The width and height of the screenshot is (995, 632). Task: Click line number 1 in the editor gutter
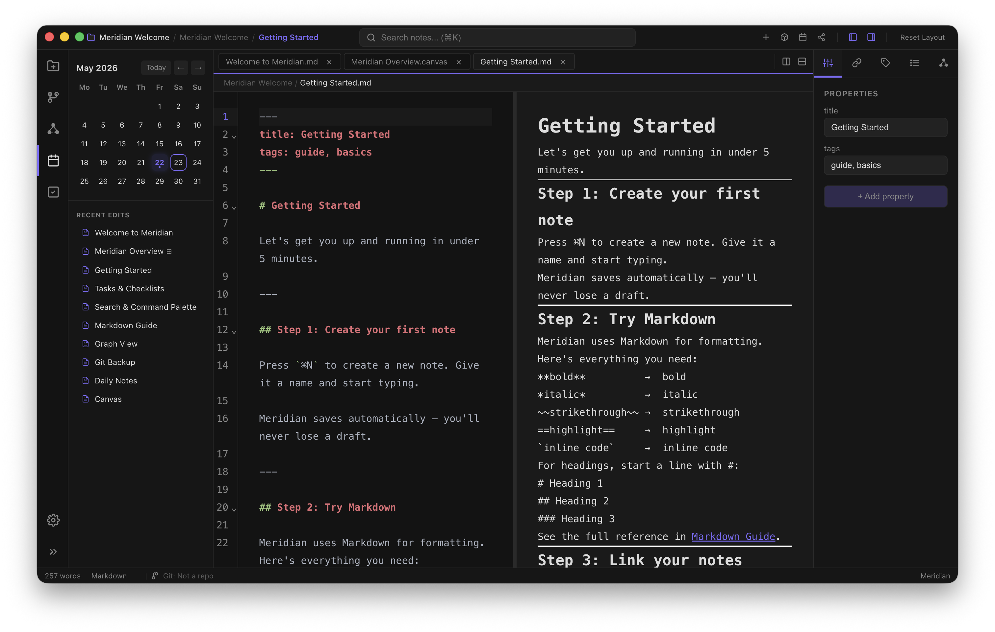tap(225, 116)
